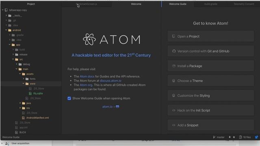This screenshot has height=146, width=260.
Task: Click the blue icon at status bar end
Action: 256,137
